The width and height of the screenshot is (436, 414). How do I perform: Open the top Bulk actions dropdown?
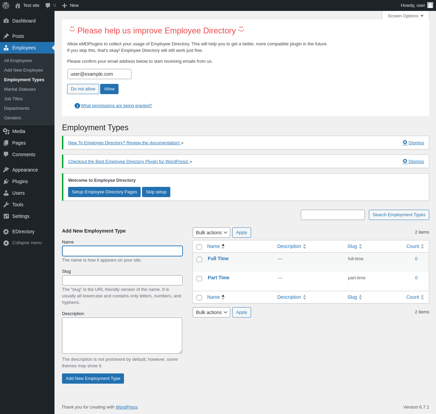(212, 233)
